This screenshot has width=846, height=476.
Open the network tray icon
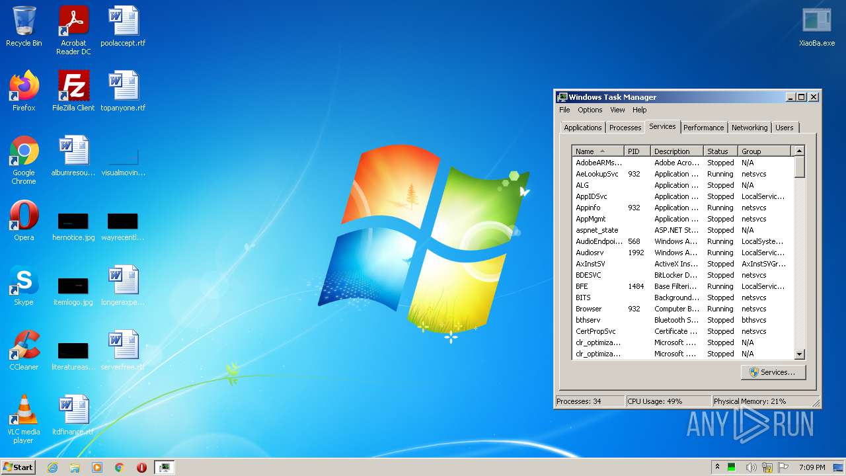click(767, 467)
